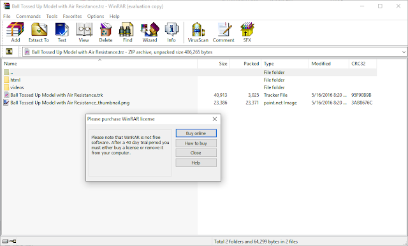
Task: Open the View toolbar icon
Action: coord(84,33)
